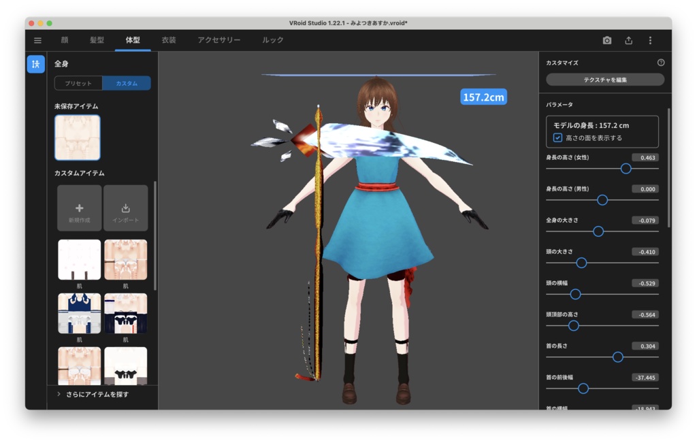Adjust the 首の前後幅 slider
This screenshot has height=443, width=697.
pos(583,389)
